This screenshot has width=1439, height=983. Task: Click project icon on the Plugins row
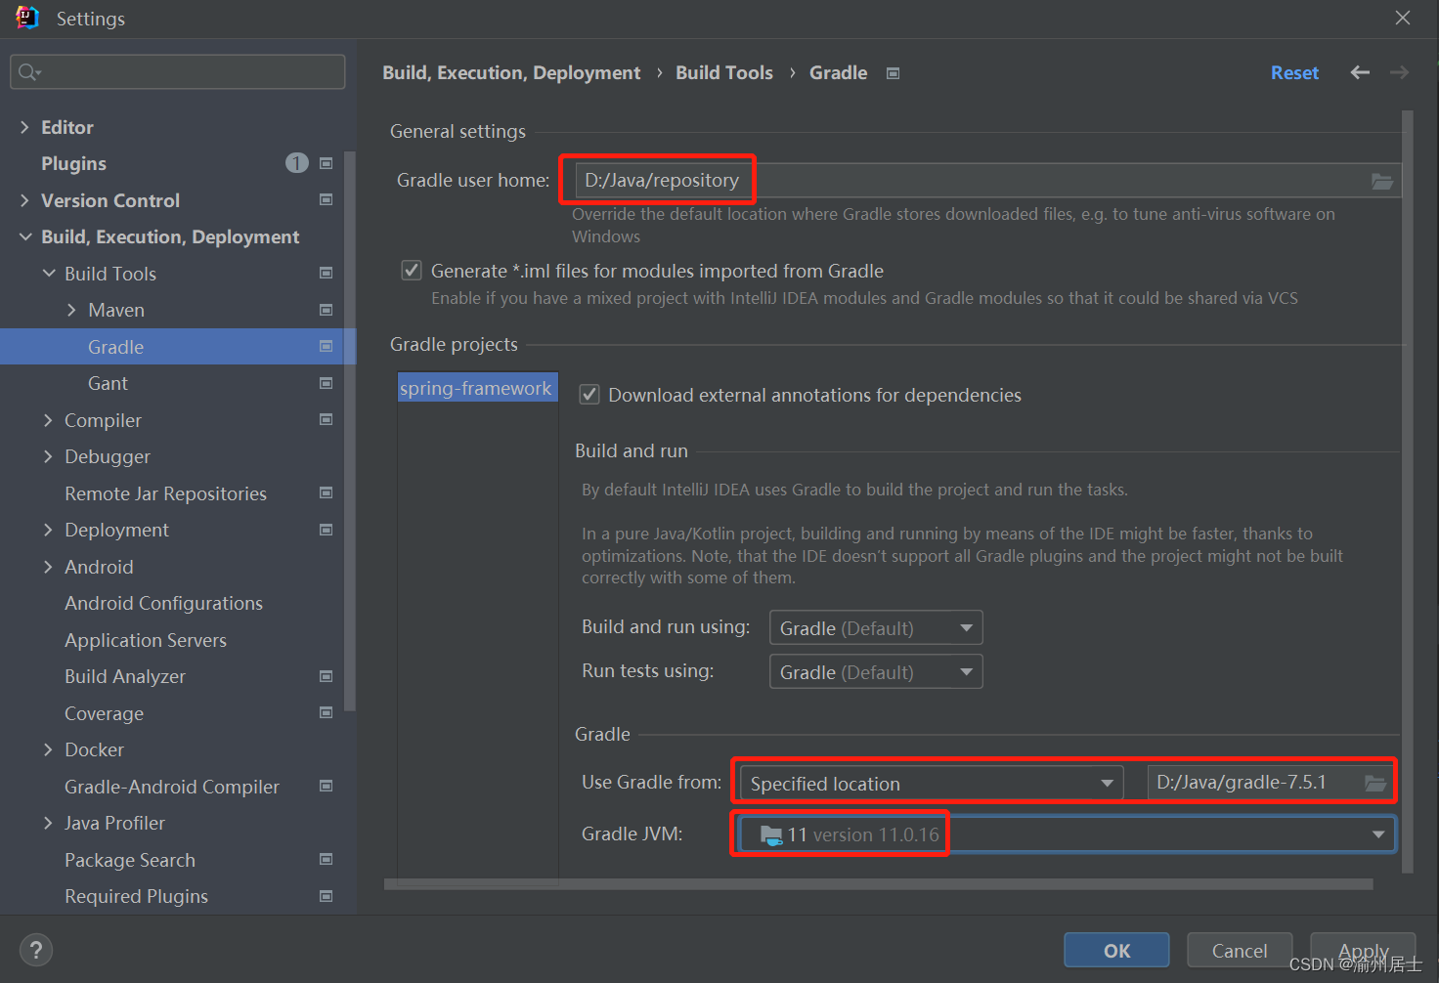[327, 163]
